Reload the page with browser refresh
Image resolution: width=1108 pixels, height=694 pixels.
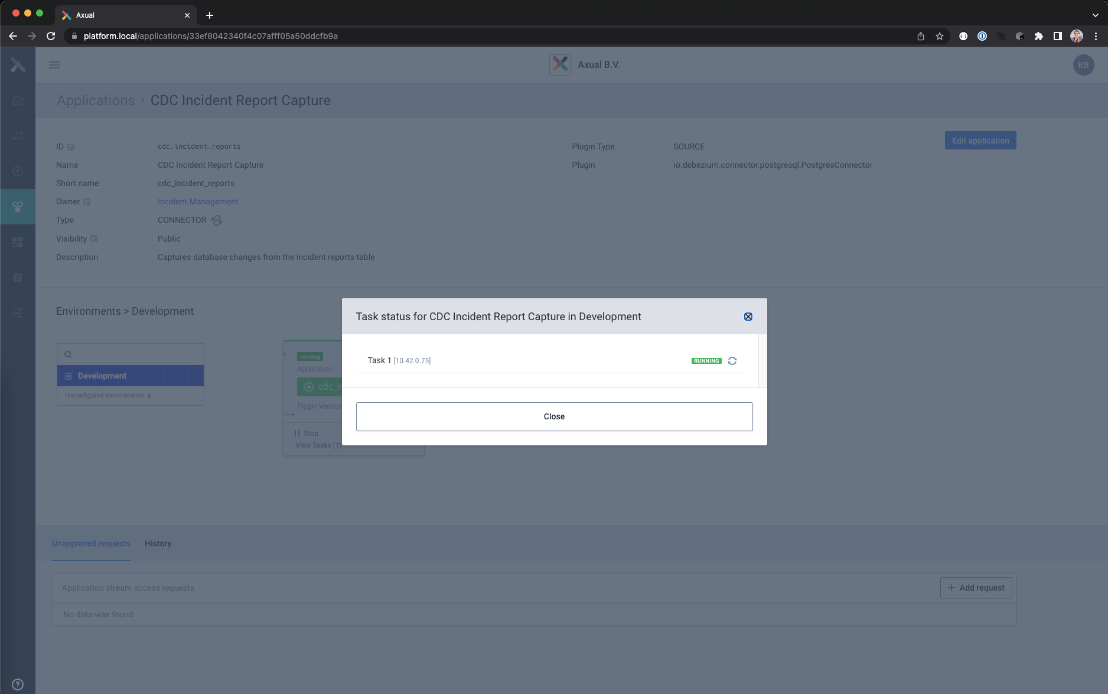tap(51, 36)
